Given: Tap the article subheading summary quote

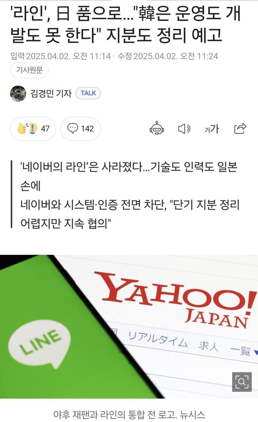Looking at the screenshot, I should coord(130,195).
